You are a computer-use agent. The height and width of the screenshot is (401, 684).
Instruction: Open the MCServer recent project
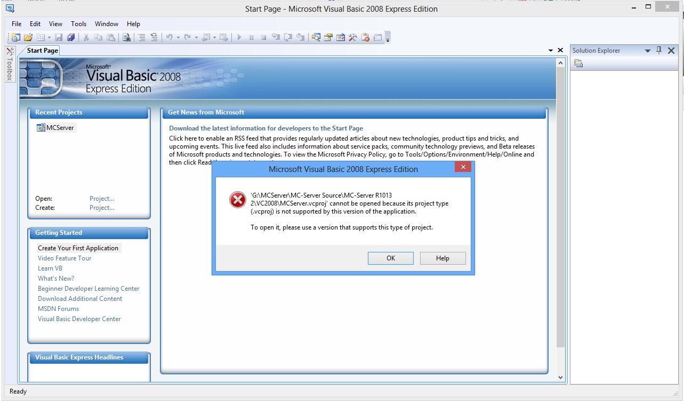tap(60, 127)
